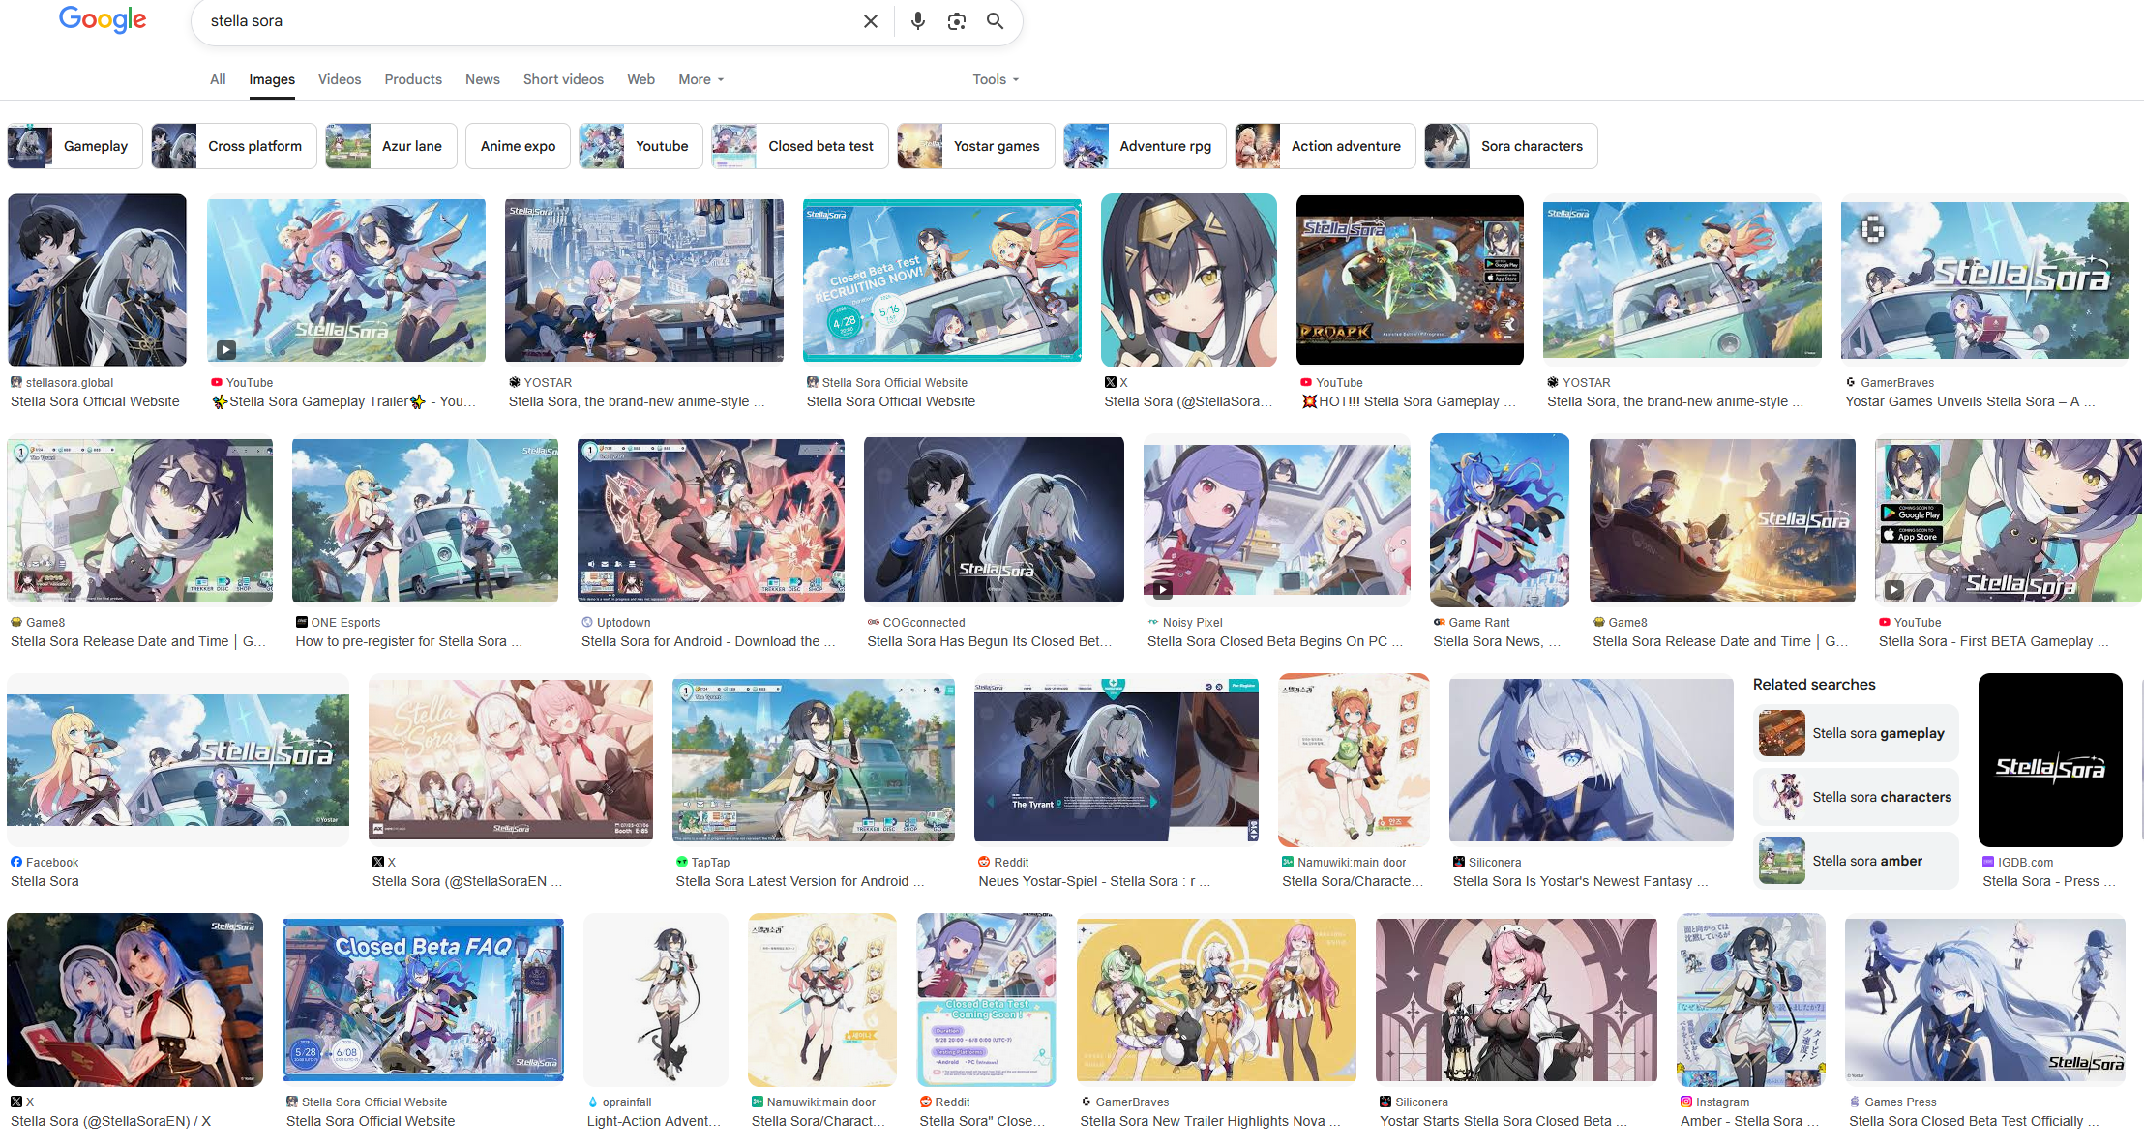
Task: Open the oprainfall Light-Action Adventure character thumbnail
Action: pyautogui.click(x=656, y=1000)
